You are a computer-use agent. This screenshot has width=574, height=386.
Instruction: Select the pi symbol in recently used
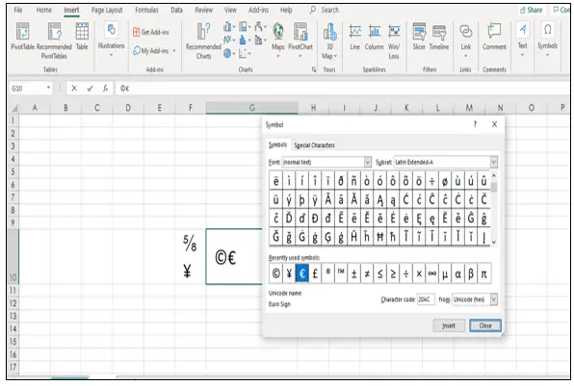pyautogui.click(x=483, y=273)
